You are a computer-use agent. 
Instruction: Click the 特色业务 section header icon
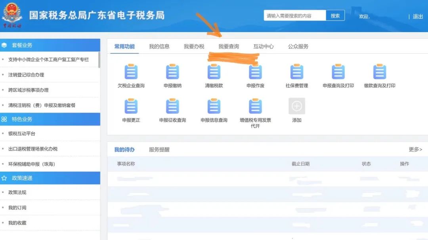[4, 119]
